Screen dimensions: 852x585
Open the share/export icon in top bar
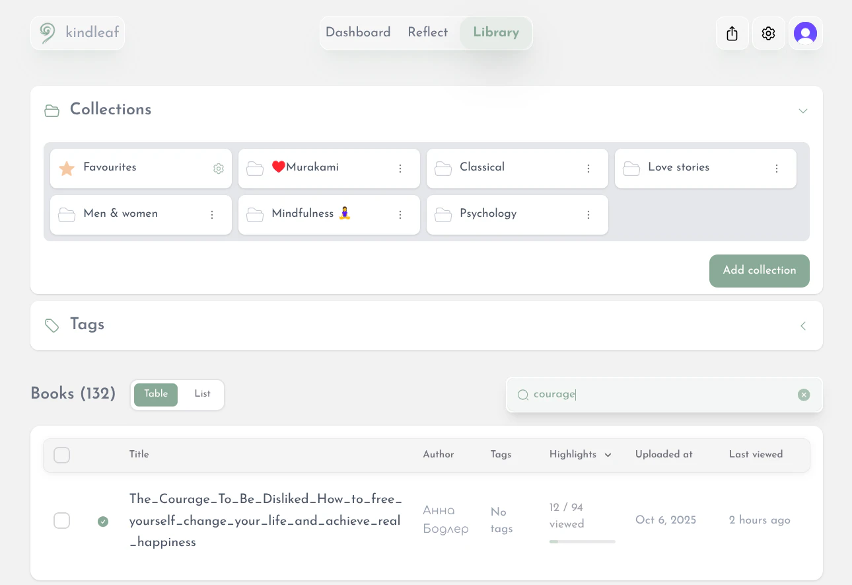pos(732,32)
